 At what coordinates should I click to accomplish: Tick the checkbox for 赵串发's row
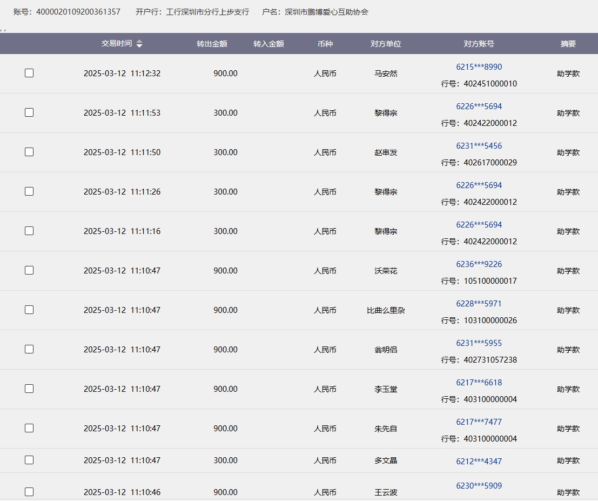coord(29,152)
